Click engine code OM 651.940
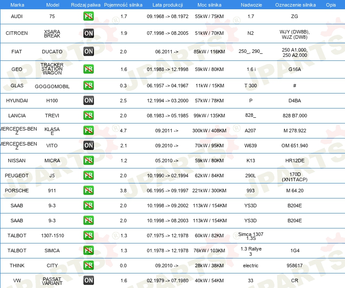Image resolution: width=345 pixels, height=288 pixels. coord(295,146)
